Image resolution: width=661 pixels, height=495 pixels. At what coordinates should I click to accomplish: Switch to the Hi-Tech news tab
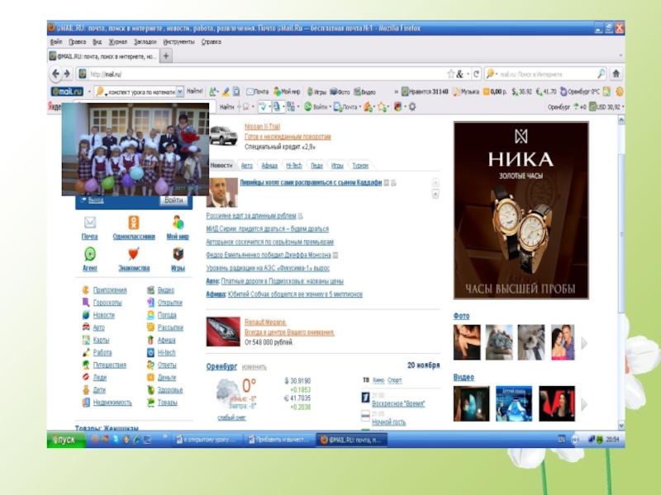pos(294,166)
